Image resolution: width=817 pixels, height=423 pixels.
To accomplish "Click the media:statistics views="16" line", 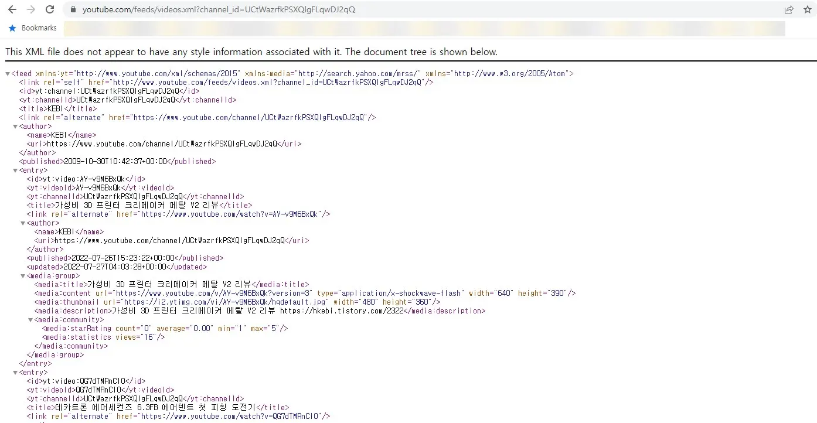I will 104,337.
